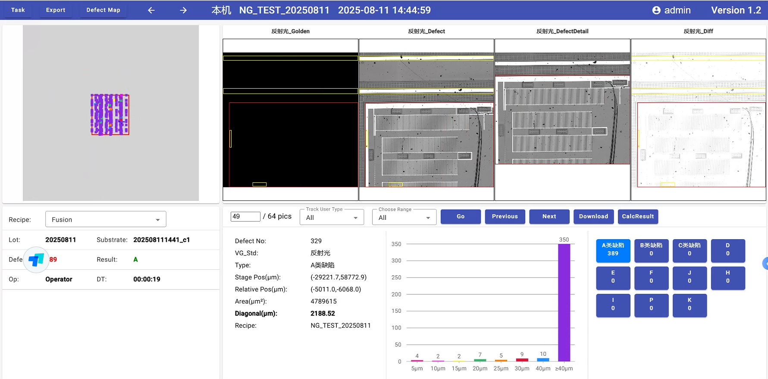
Task: Click the CalcResult button
Action: 638,216
